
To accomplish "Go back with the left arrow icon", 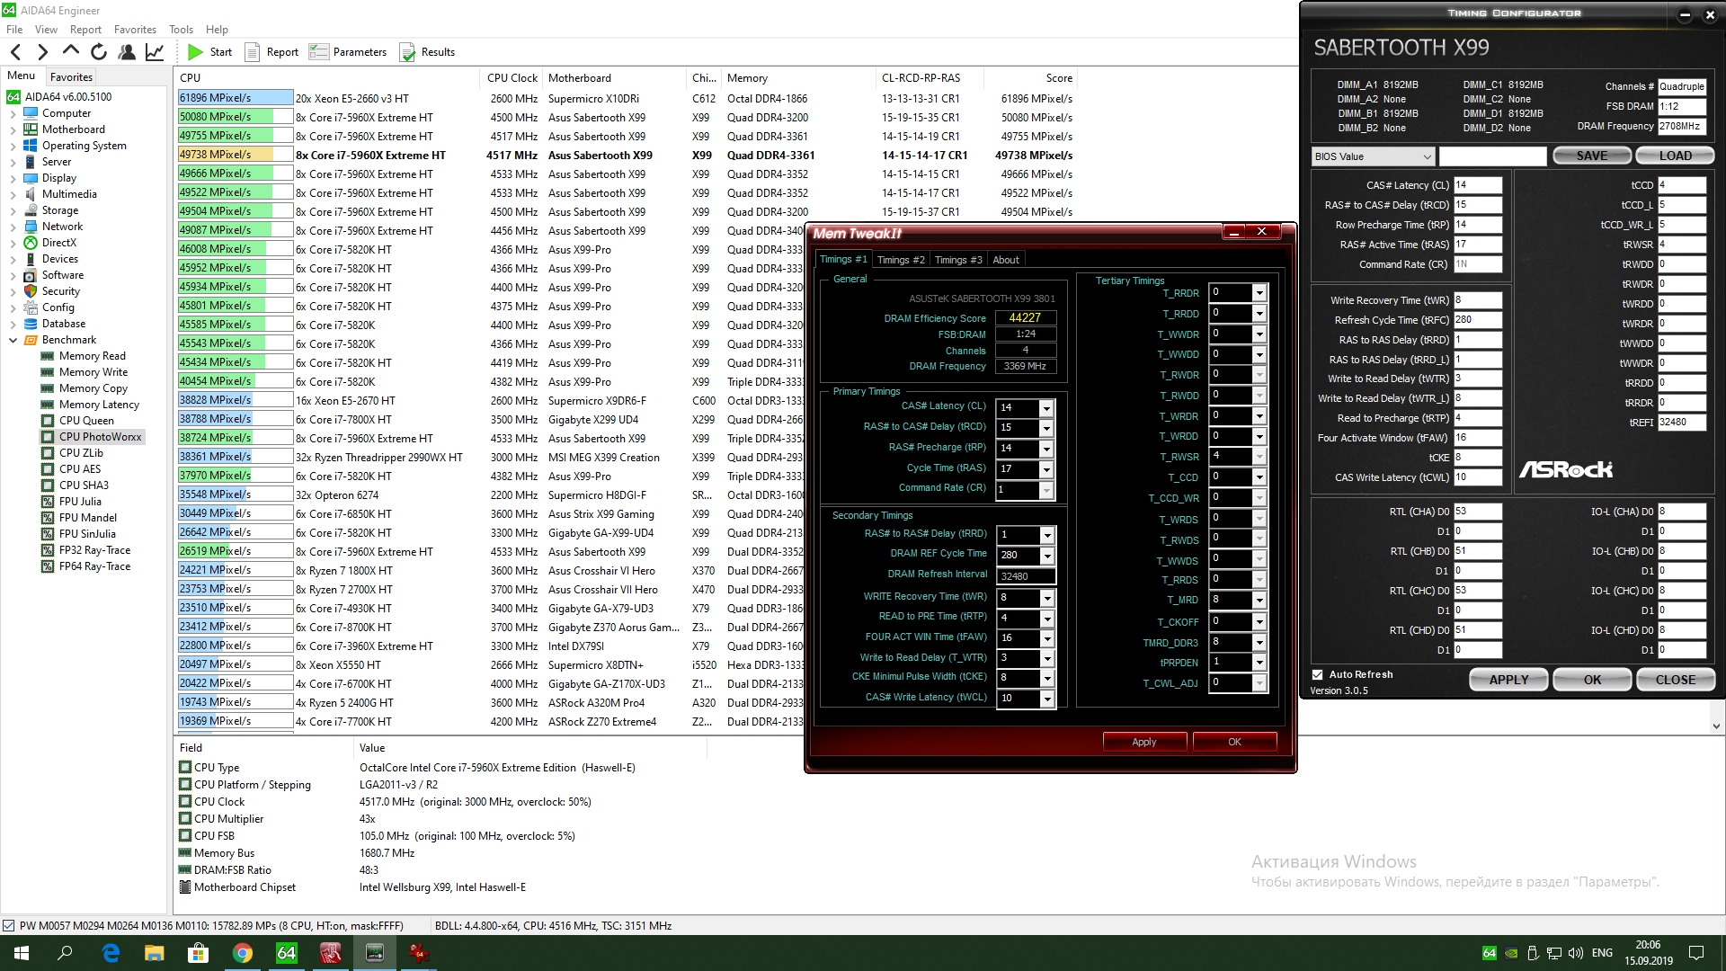I will [15, 52].
